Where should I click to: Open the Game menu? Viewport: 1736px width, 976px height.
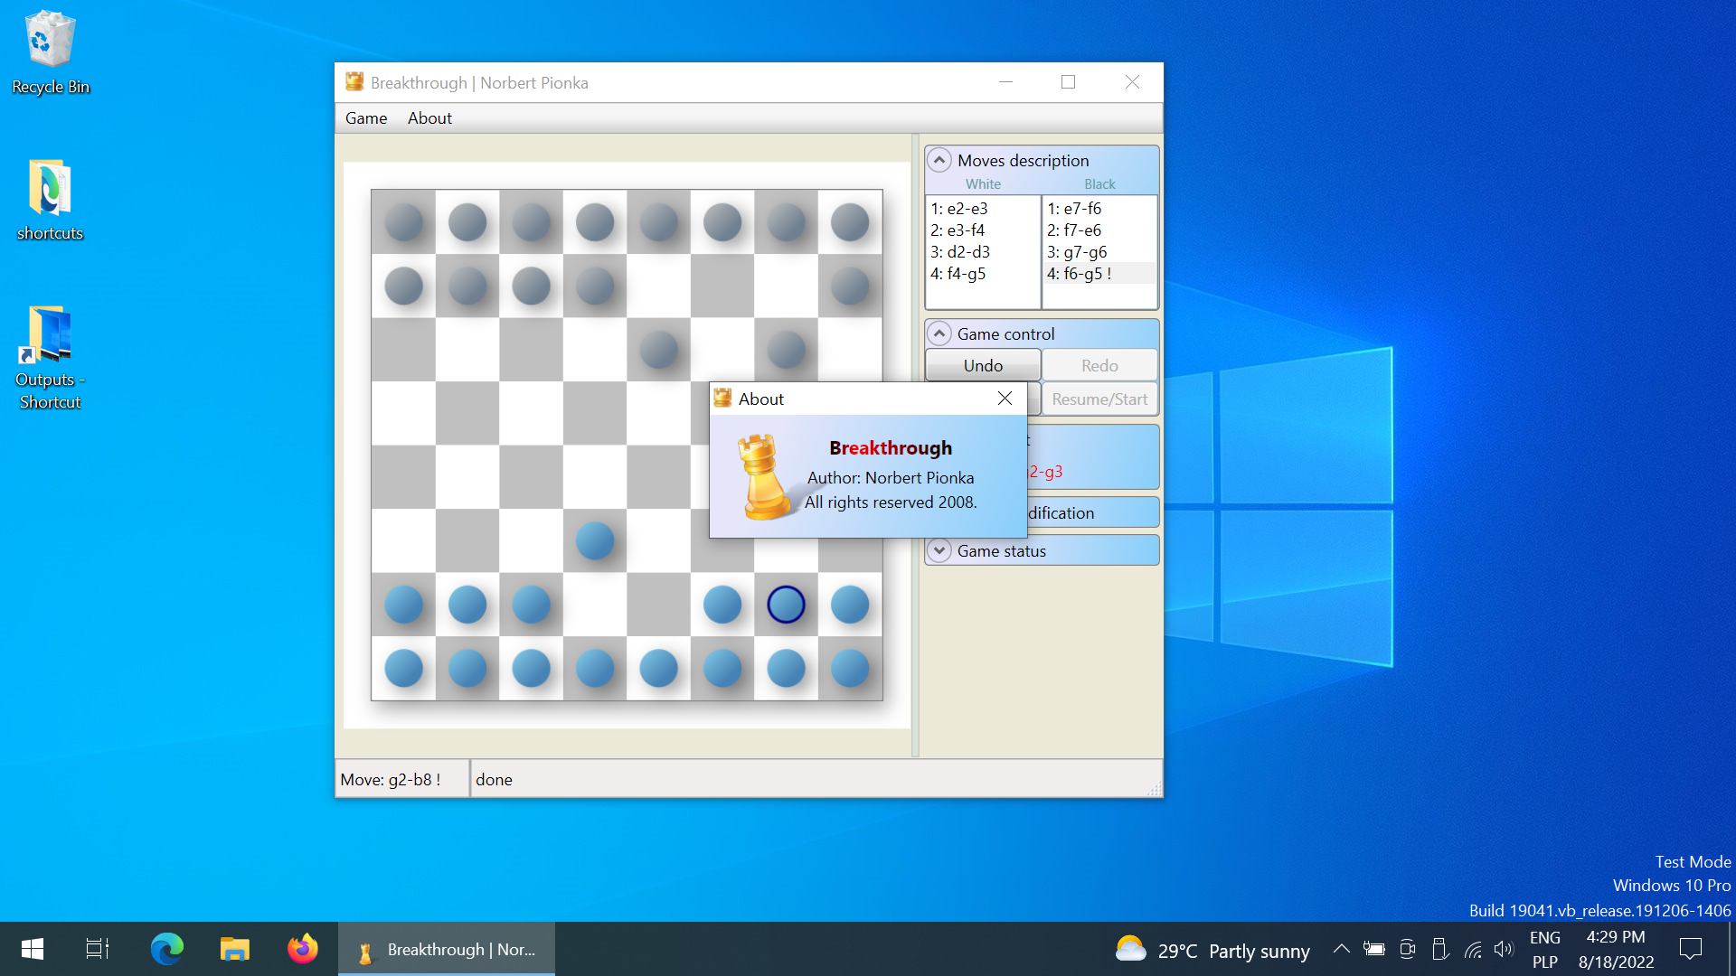click(365, 117)
